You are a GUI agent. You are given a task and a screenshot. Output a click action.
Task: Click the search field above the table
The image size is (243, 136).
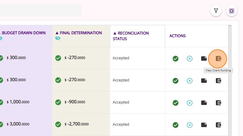[x=41, y=10]
